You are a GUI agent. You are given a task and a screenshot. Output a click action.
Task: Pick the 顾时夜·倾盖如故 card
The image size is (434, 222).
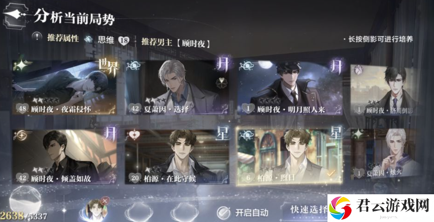[x=64, y=157]
